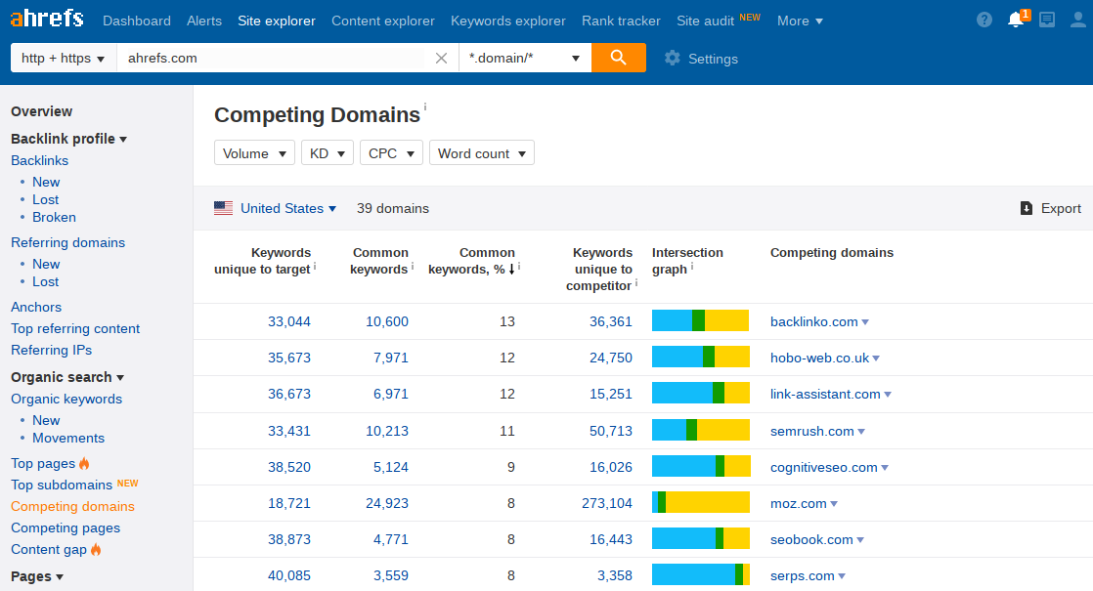The image size is (1093, 591).
Task: Open Keywords explorer in the top menu
Action: 508,21
